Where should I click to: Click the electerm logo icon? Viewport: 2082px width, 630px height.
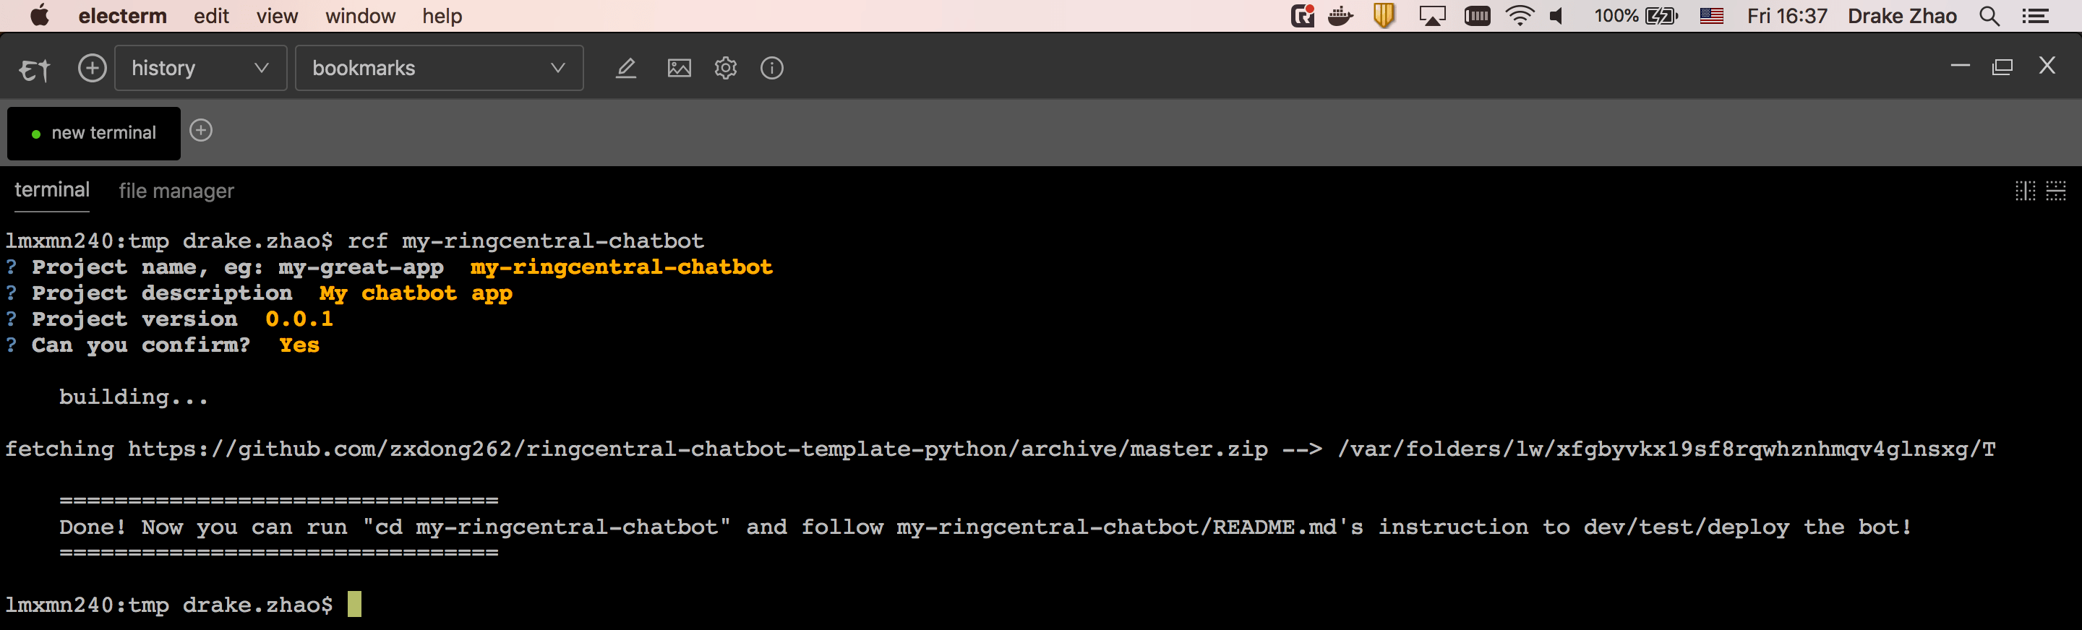(33, 69)
